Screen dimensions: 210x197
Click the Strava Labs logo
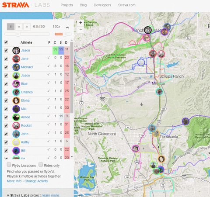coord(26,5)
